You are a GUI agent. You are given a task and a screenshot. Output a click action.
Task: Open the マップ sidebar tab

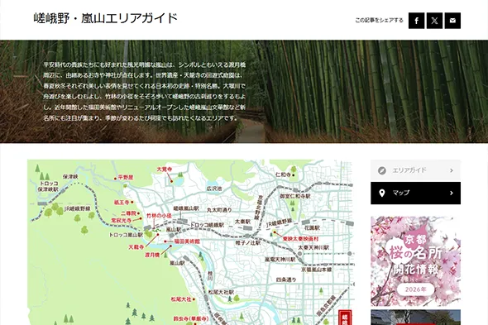click(x=415, y=193)
